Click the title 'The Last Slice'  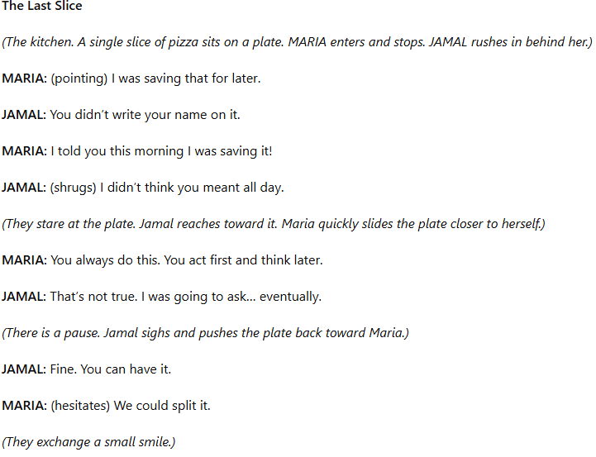(42, 6)
